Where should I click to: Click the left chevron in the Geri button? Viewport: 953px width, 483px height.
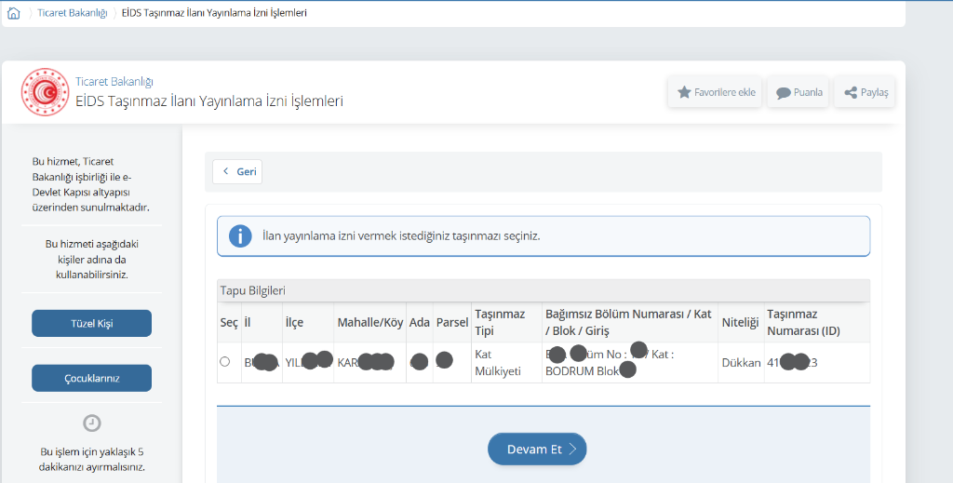[225, 171]
